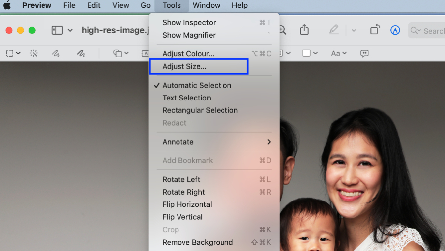Choose Adjust Size from Tools menu
Screen dimensions: 445x251
click(184, 67)
